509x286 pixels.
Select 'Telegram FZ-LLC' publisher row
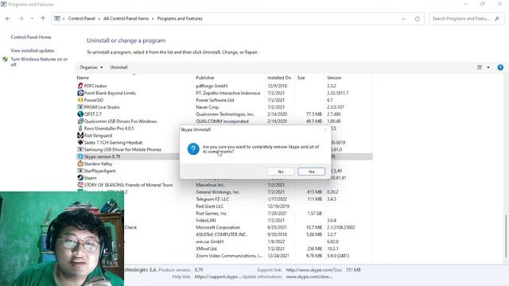click(212, 199)
